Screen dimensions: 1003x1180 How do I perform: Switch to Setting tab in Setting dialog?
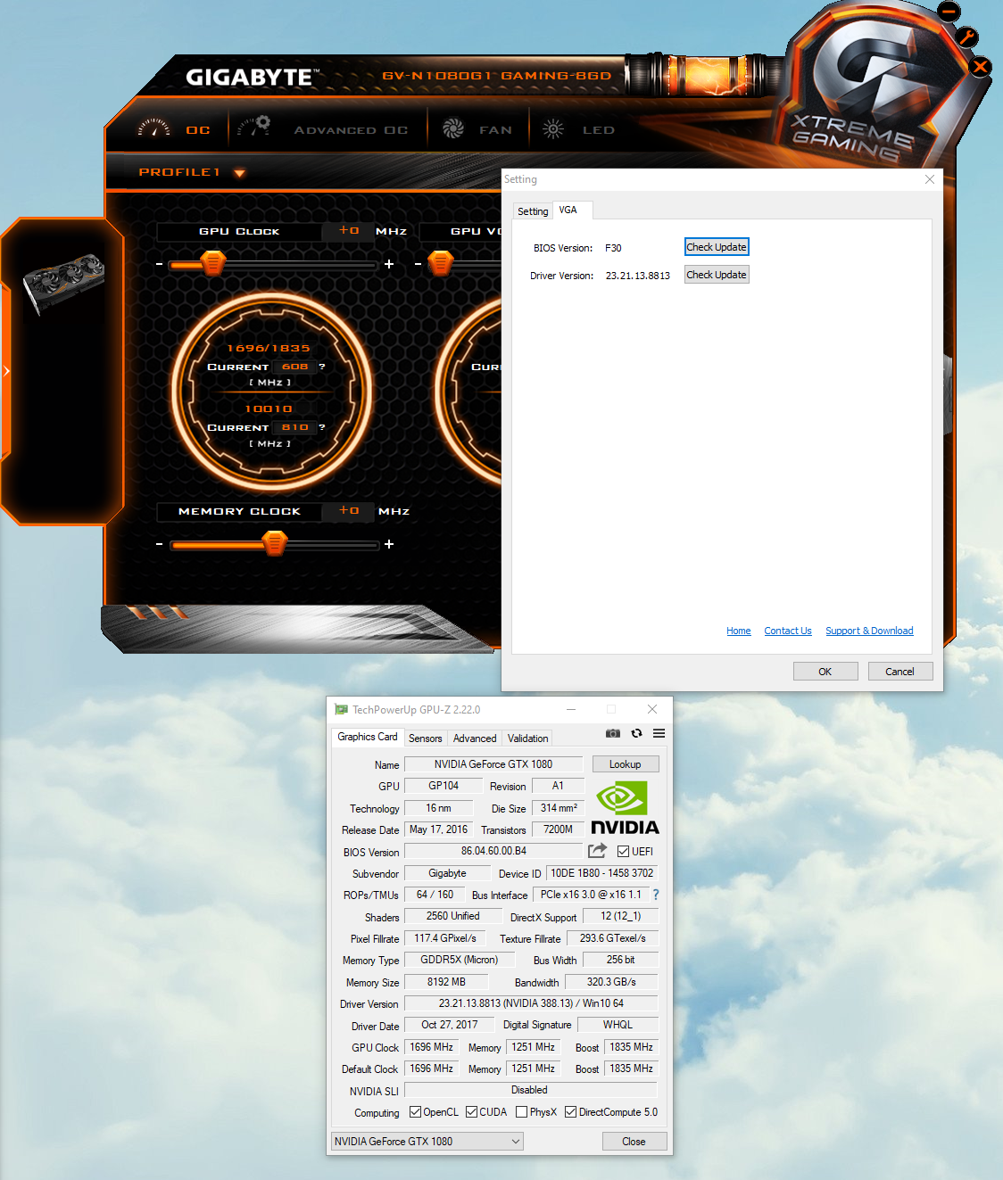coord(533,211)
